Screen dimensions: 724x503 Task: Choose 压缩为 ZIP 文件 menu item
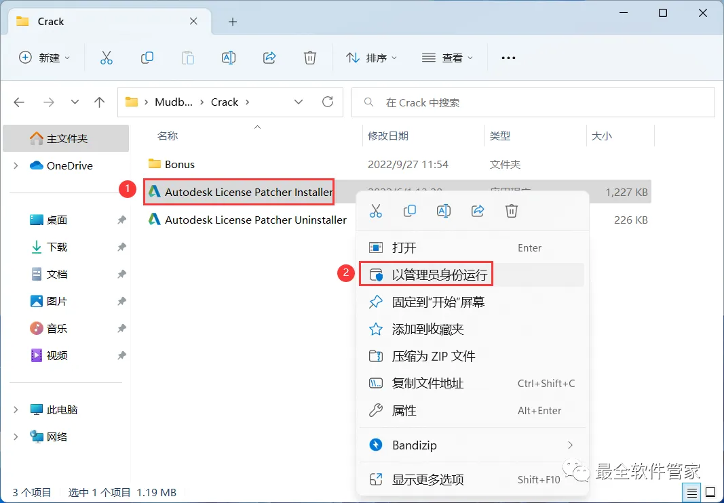472,357
